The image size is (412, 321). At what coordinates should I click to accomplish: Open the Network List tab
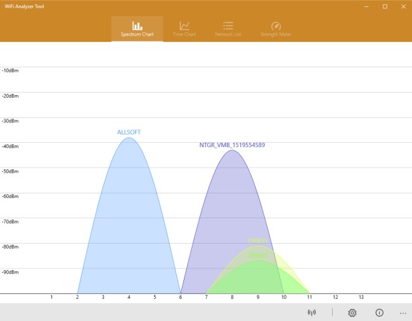228,29
